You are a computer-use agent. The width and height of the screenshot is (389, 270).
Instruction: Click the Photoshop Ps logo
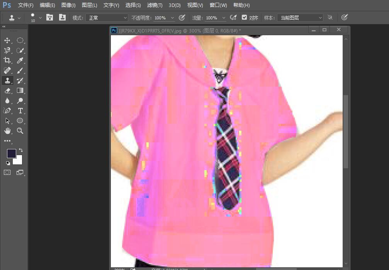[7, 5]
